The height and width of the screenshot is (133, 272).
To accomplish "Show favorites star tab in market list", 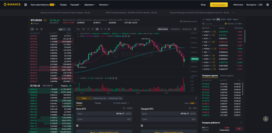I will click(x=203, y=19).
